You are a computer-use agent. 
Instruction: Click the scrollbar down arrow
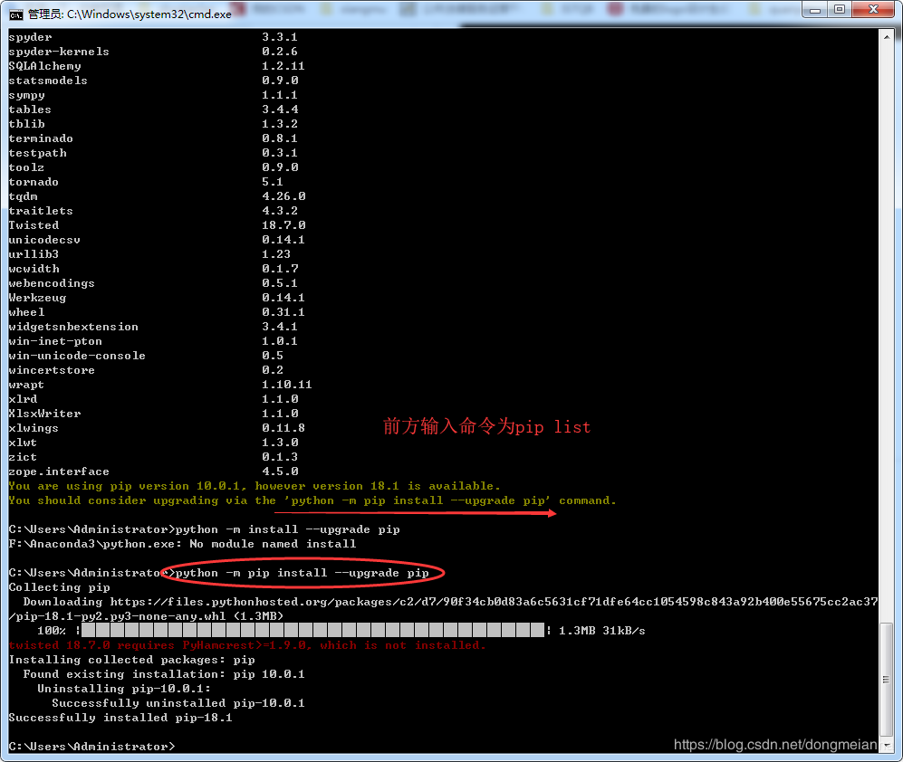coord(887,746)
